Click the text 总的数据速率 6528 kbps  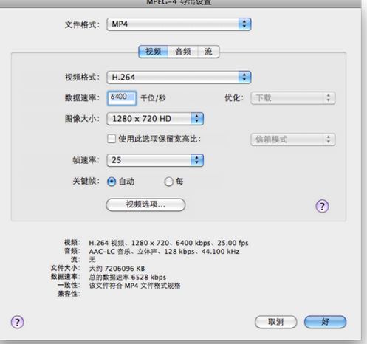click(x=128, y=277)
